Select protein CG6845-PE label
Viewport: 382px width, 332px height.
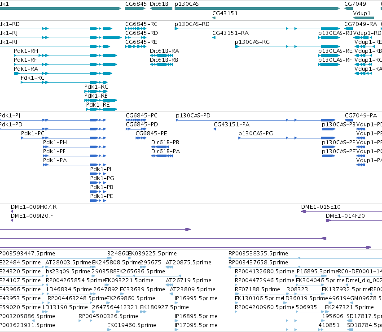(152, 134)
